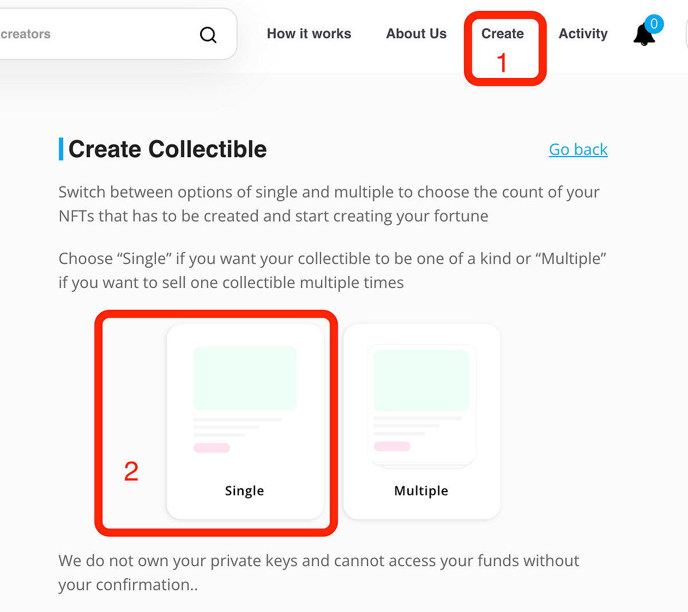This screenshot has height=612, width=688.
Task: Open the Create menu item
Action: 502,34
